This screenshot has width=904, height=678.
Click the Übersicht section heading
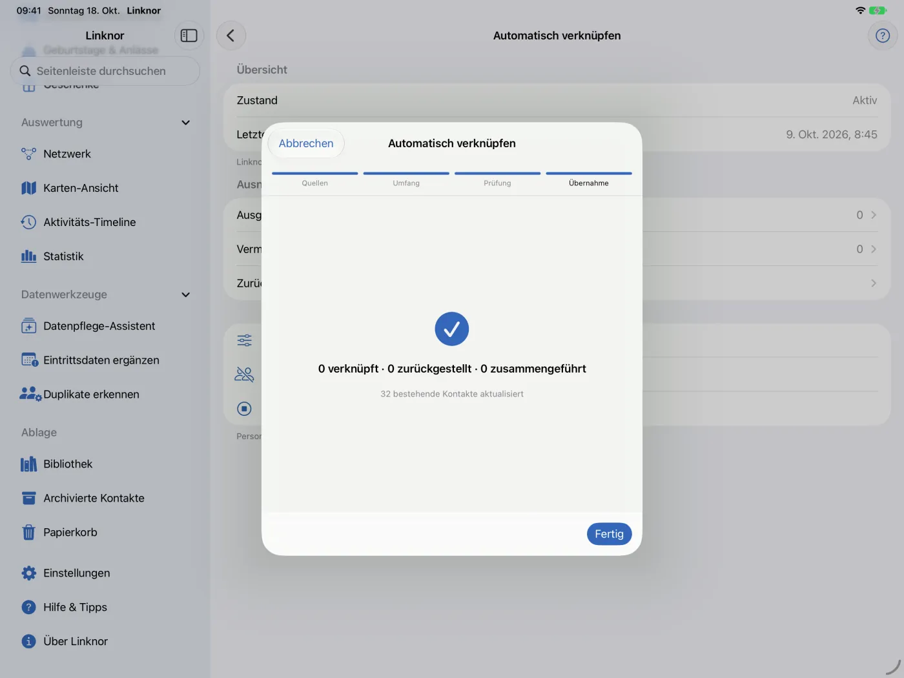[262, 70]
